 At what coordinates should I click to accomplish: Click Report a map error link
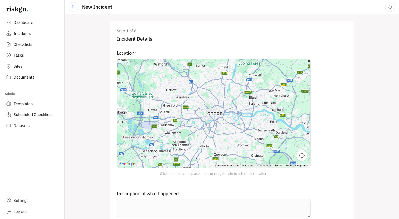tap(297, 166)
